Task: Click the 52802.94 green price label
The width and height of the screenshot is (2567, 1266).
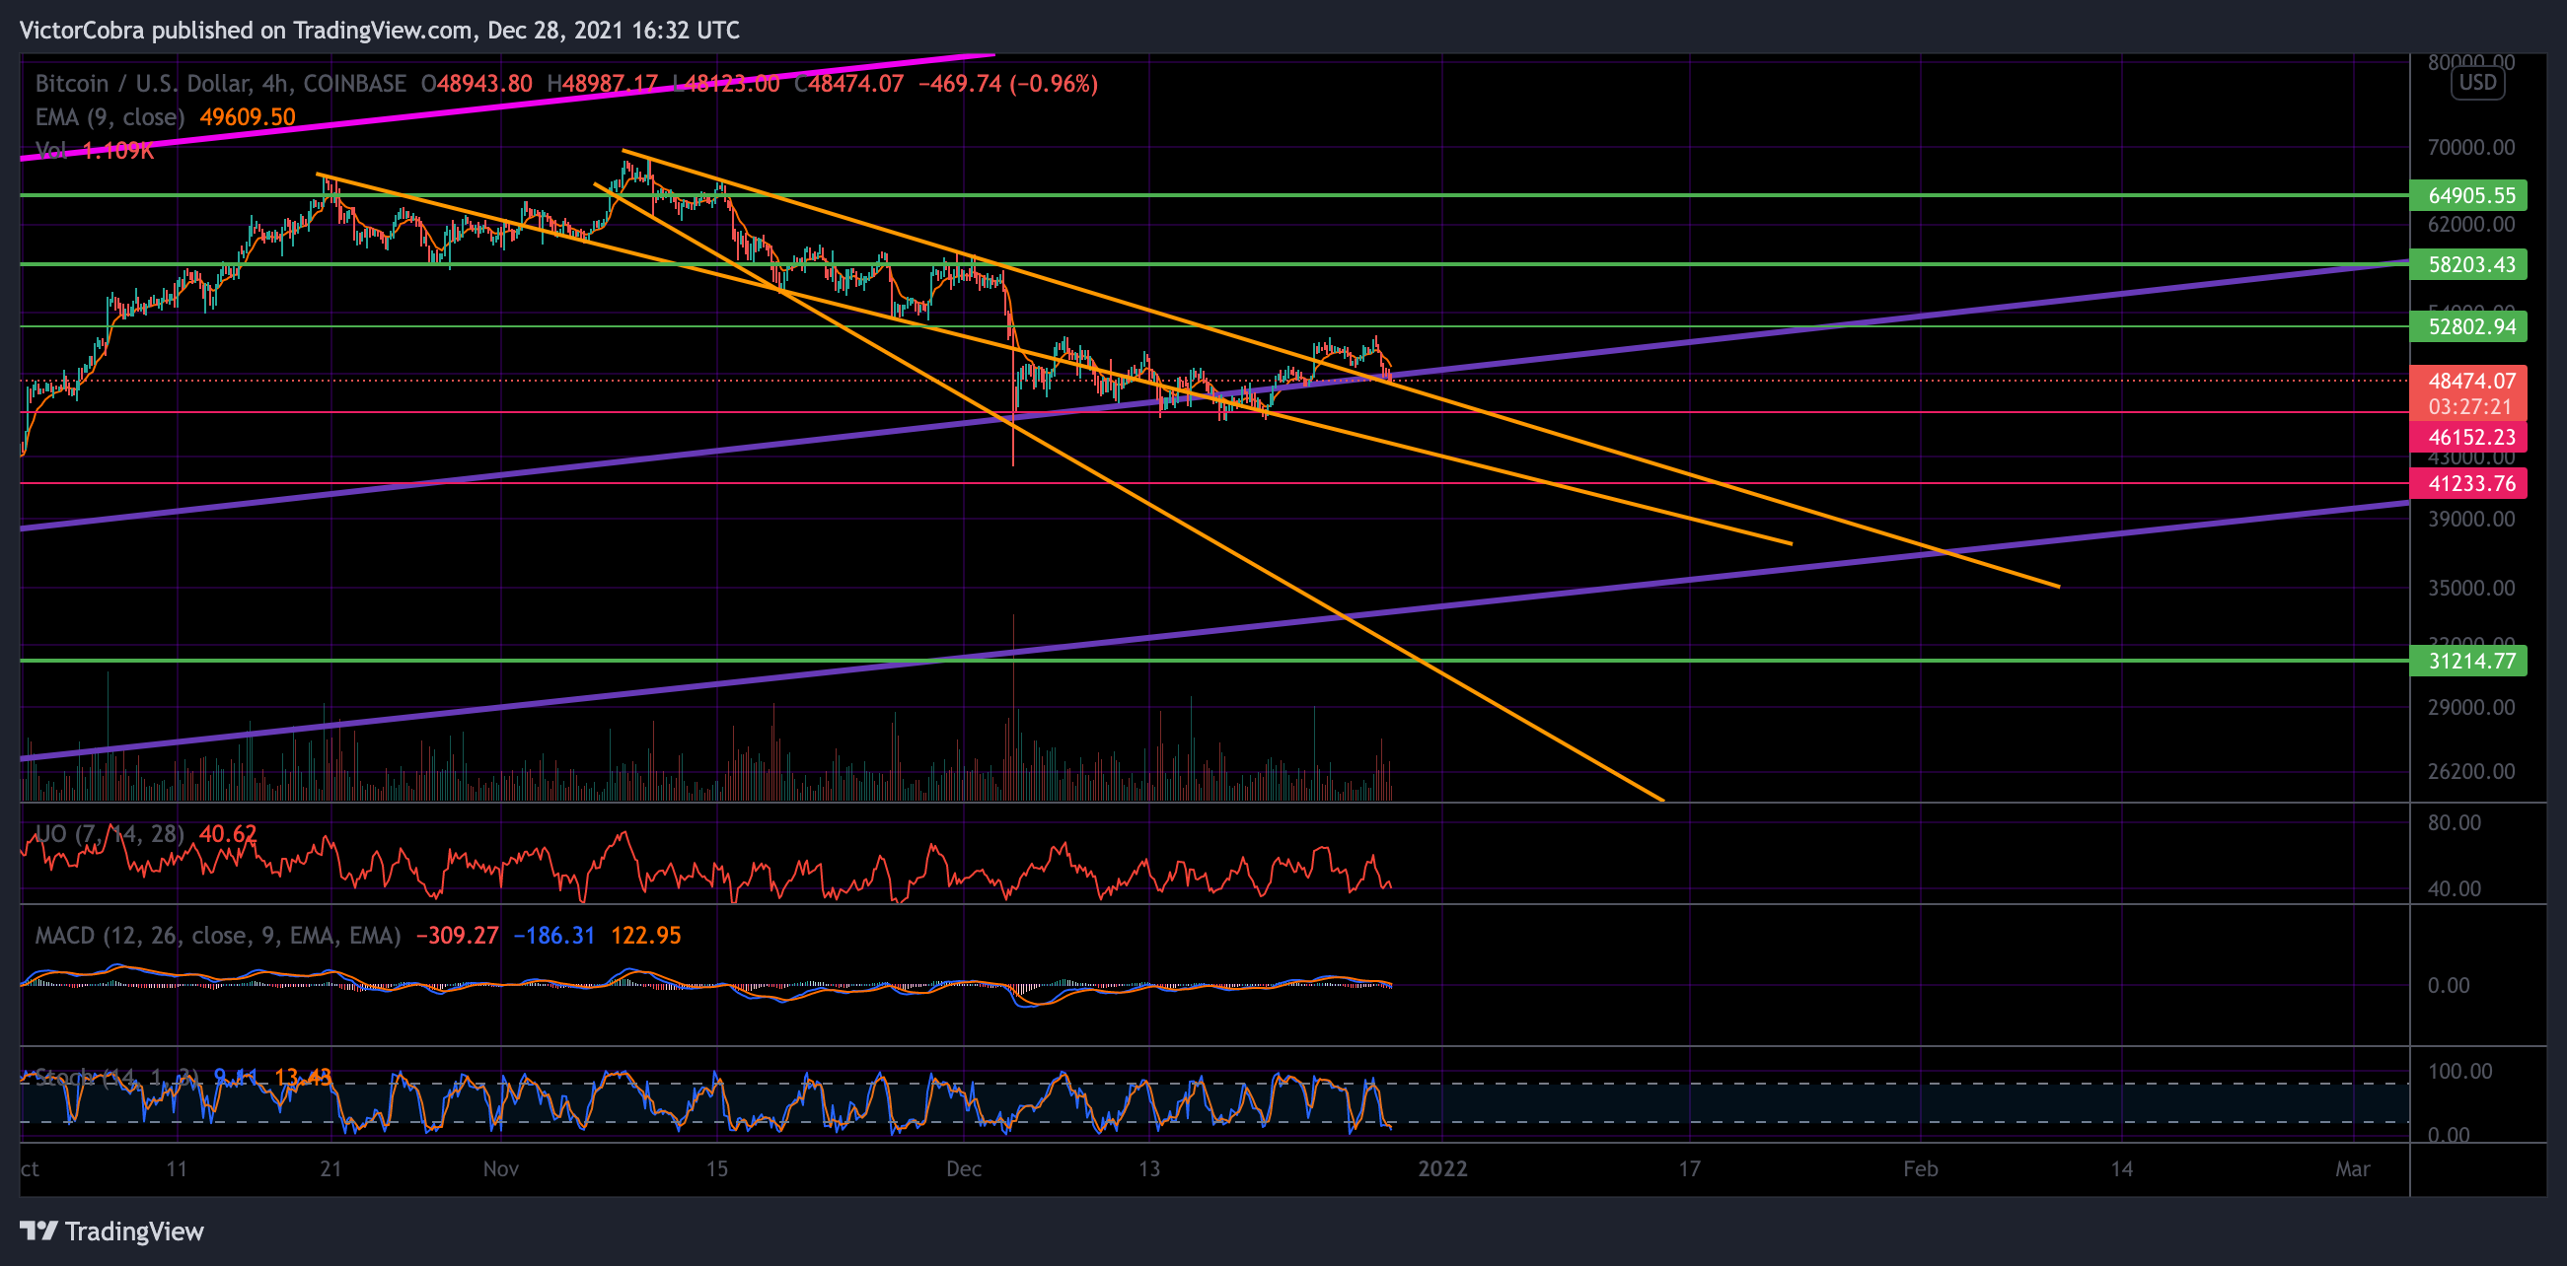Action: pyautogui.click(x=2467, y=326)
